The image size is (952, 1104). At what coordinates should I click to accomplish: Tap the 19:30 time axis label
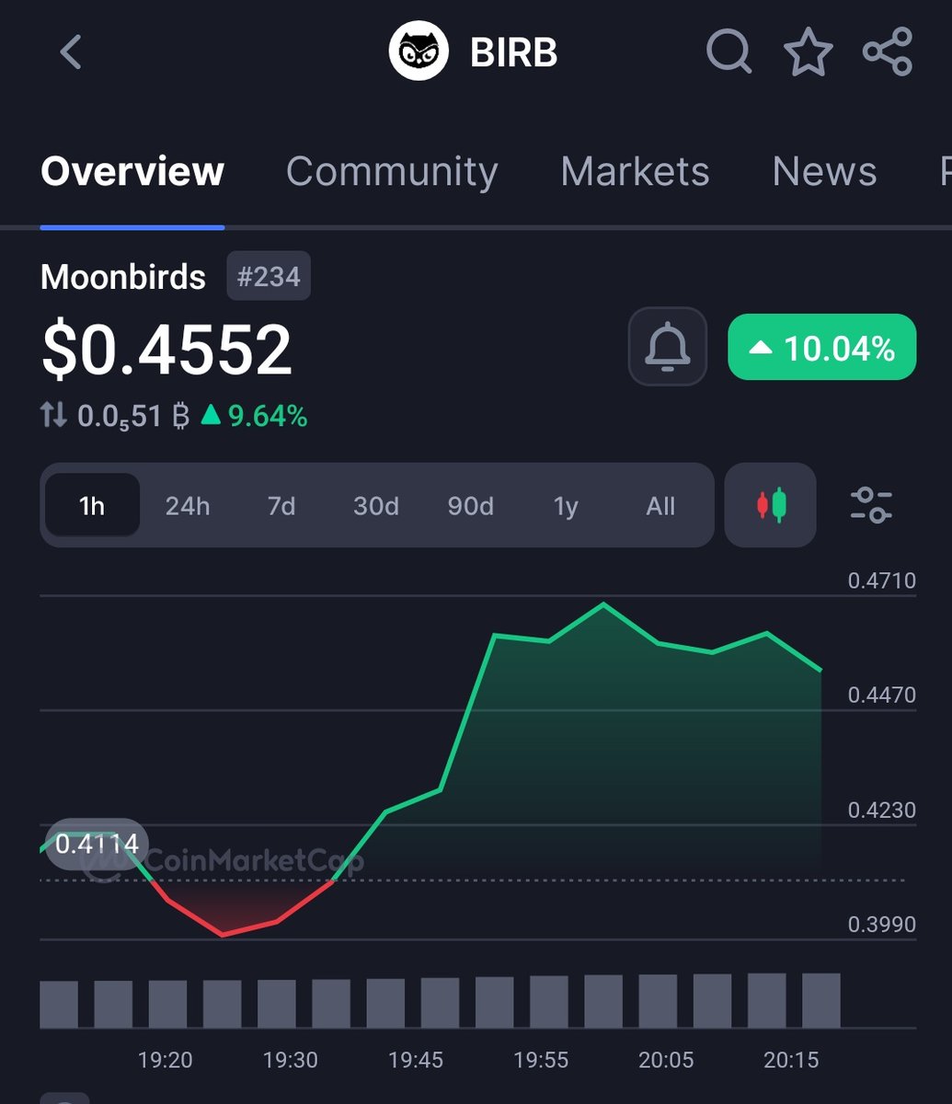(291, 1060)
